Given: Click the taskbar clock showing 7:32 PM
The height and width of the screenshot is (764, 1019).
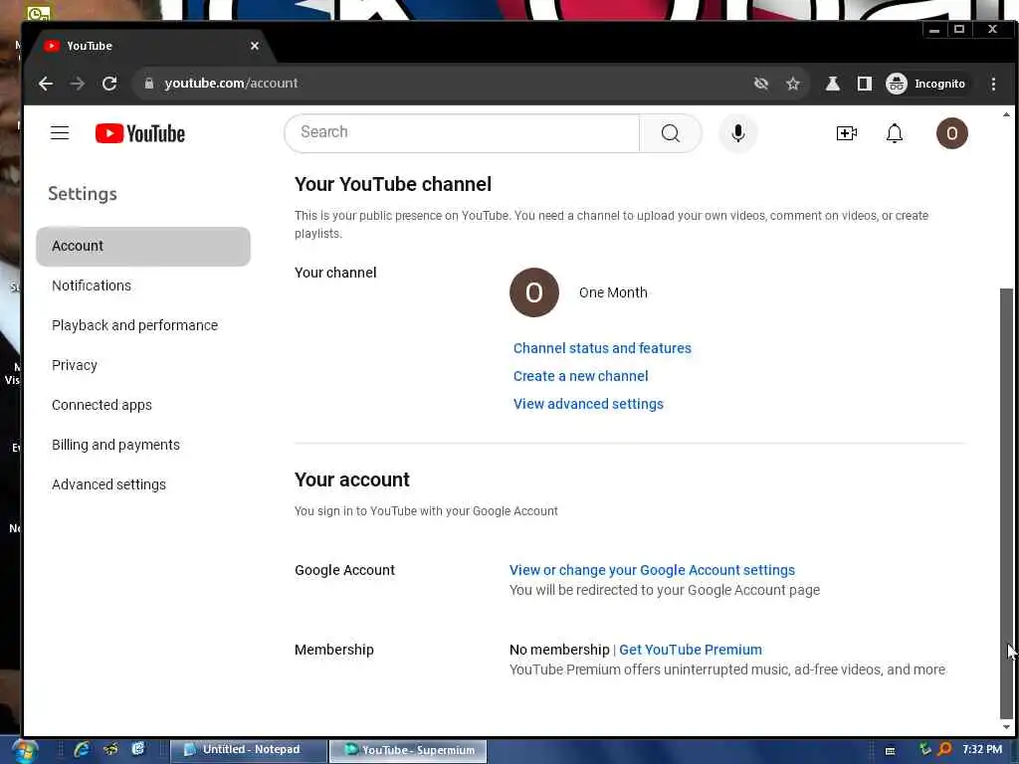Looking at the screenshot, I should point(982,749).
